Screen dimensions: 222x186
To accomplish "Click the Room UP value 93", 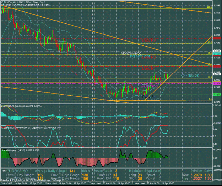I will (115, 175).
